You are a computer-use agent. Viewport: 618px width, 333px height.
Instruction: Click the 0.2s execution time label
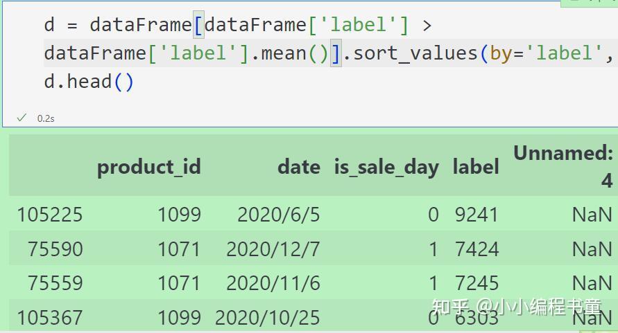tap(46, 118)
